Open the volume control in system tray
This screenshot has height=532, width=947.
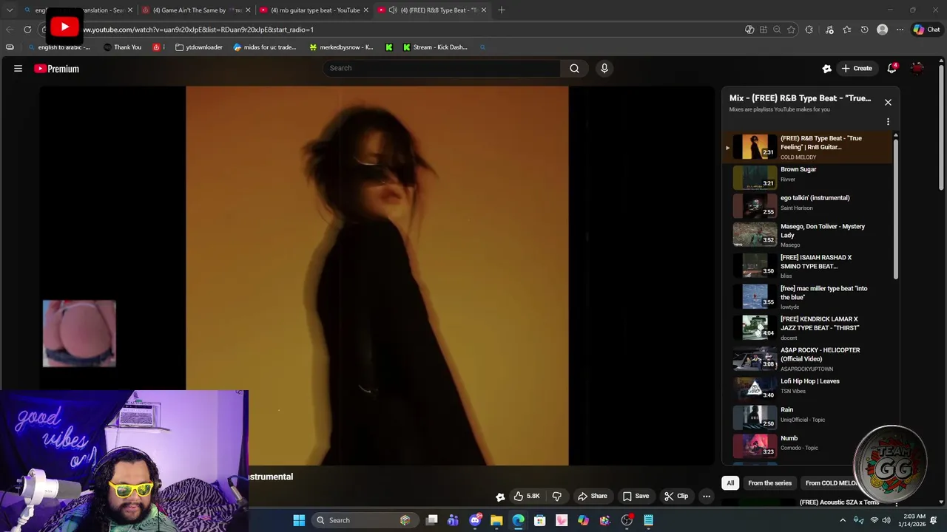[x=886, y=520]
